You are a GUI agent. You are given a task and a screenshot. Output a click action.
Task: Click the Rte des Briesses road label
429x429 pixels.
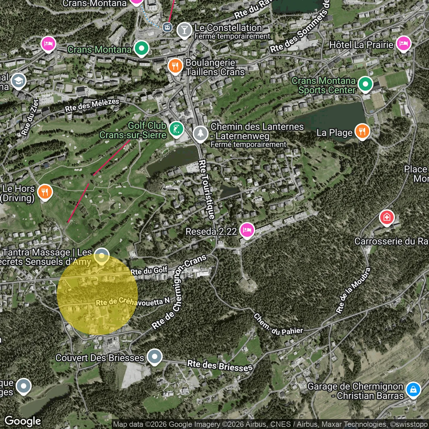[220, 366]
